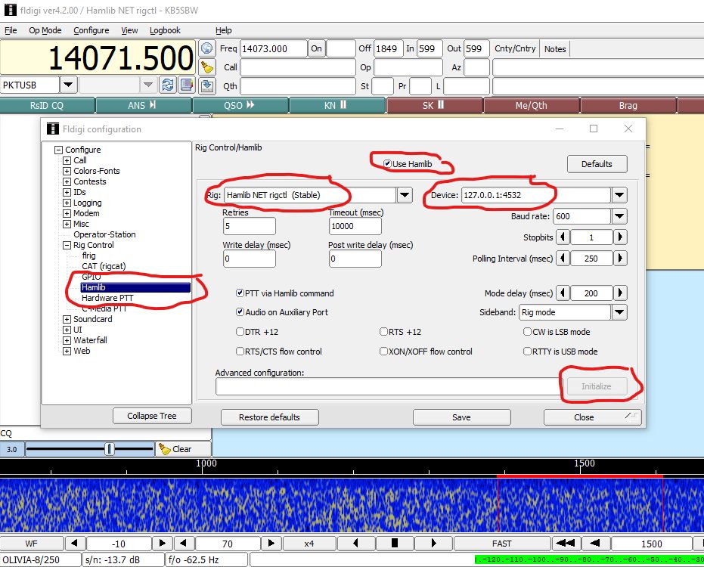Image resolution: width=704 pixels, height=567 pixels.
Task: Click the logbook window icon near mode selector
Action: click(186, 85)
